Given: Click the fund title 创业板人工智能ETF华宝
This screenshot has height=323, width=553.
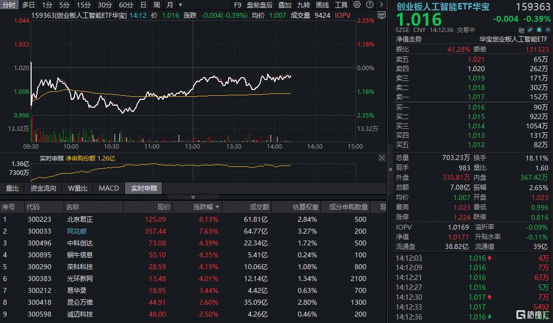Looking at the screenshot, I should [x=443, y=7].
